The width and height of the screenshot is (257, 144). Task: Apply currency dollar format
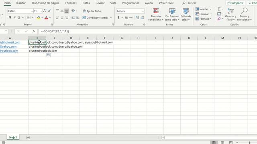point(118,18)
